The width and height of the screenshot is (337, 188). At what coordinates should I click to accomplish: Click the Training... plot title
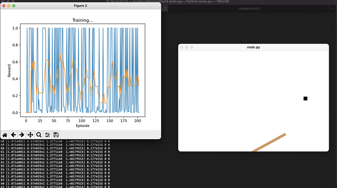(82, 20)
